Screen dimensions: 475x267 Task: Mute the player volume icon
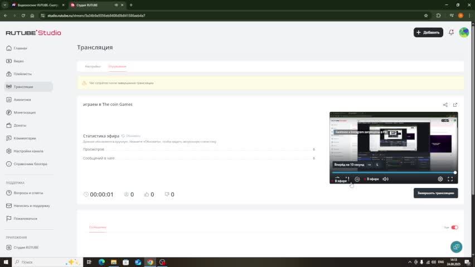(385, 179)
